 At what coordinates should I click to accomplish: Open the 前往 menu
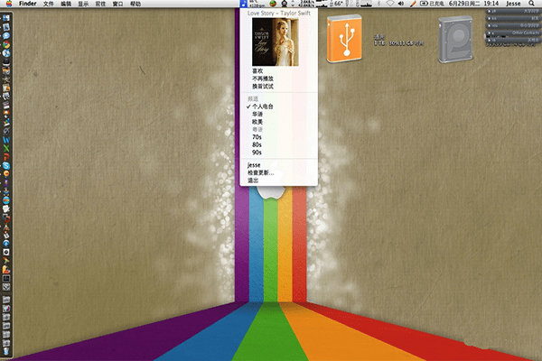pyautogui.click(x=100, y=4)
